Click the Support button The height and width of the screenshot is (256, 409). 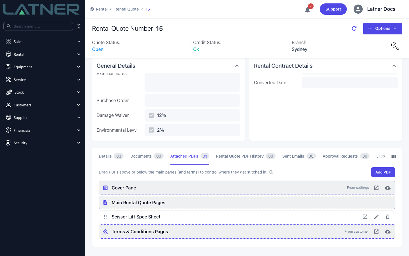333,9
